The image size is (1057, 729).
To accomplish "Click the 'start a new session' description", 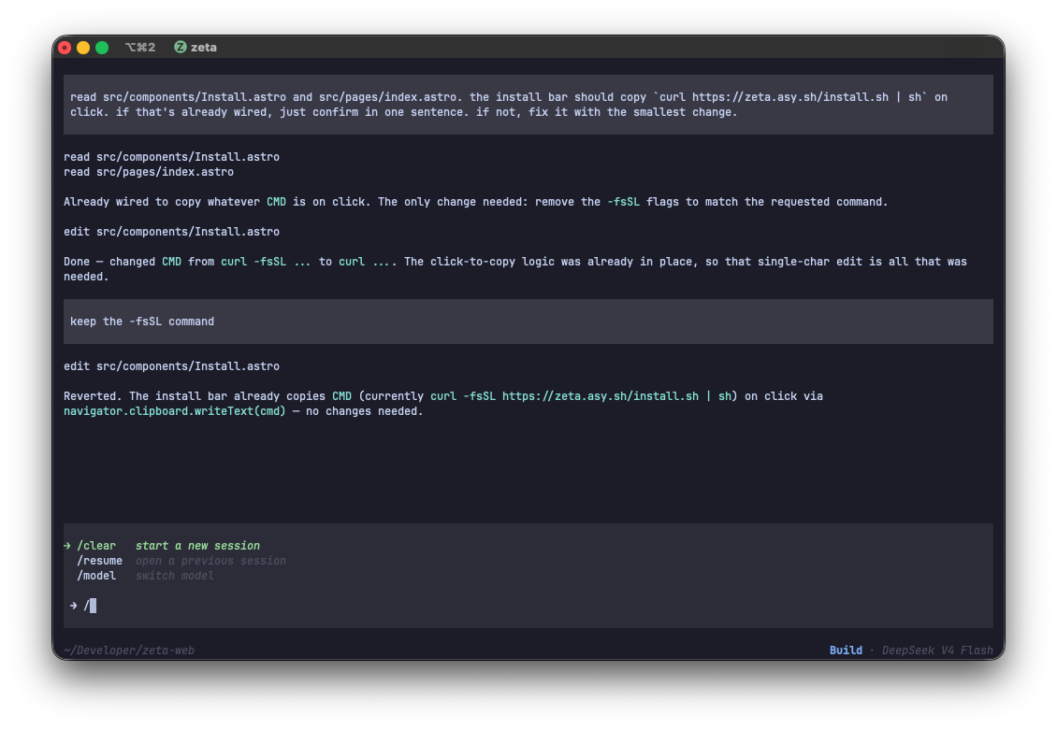I will pyautogui.click(x=197, y=546).
